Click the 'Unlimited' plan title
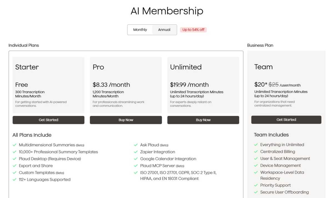This screenshot has height=198, width=333. point(186,67)
